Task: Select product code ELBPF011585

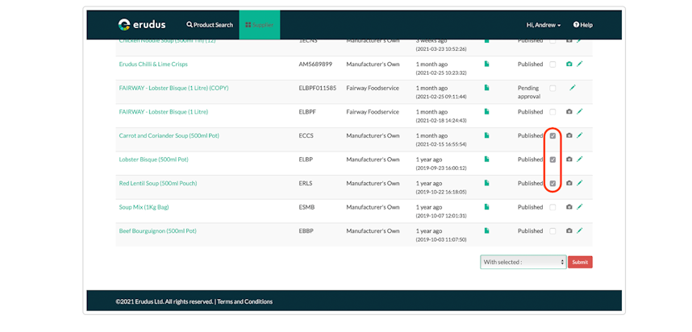Action: [x=317, y=88]
